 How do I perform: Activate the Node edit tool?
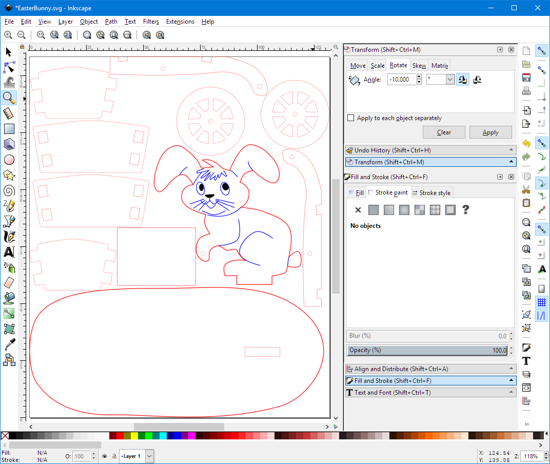click(9, 67)
